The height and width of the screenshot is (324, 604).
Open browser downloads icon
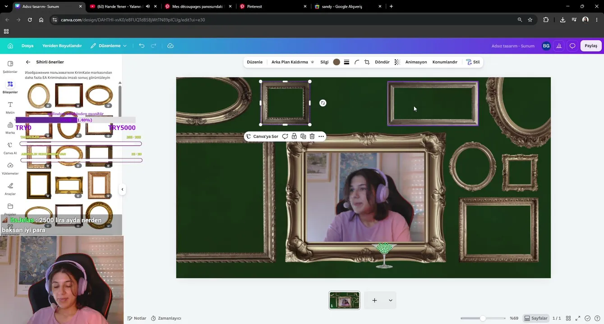[x=563, y=20]
